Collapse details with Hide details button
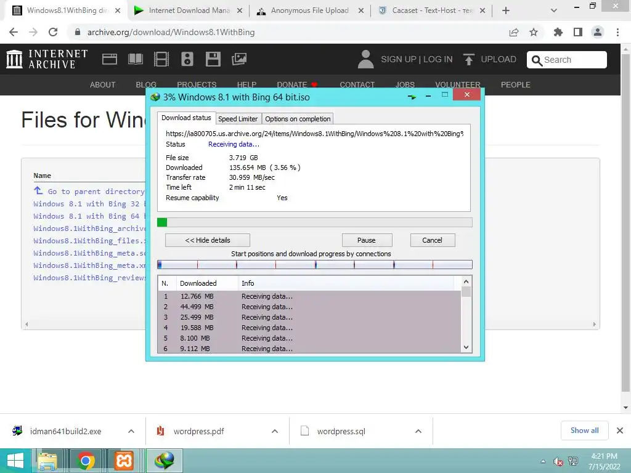 (x=208, y=240)
